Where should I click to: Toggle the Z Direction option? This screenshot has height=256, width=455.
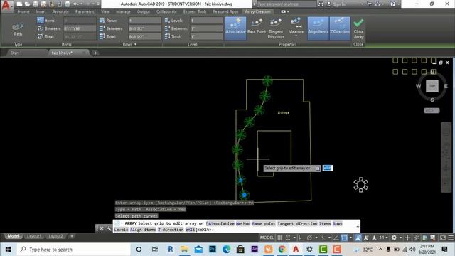click(340, 28)
